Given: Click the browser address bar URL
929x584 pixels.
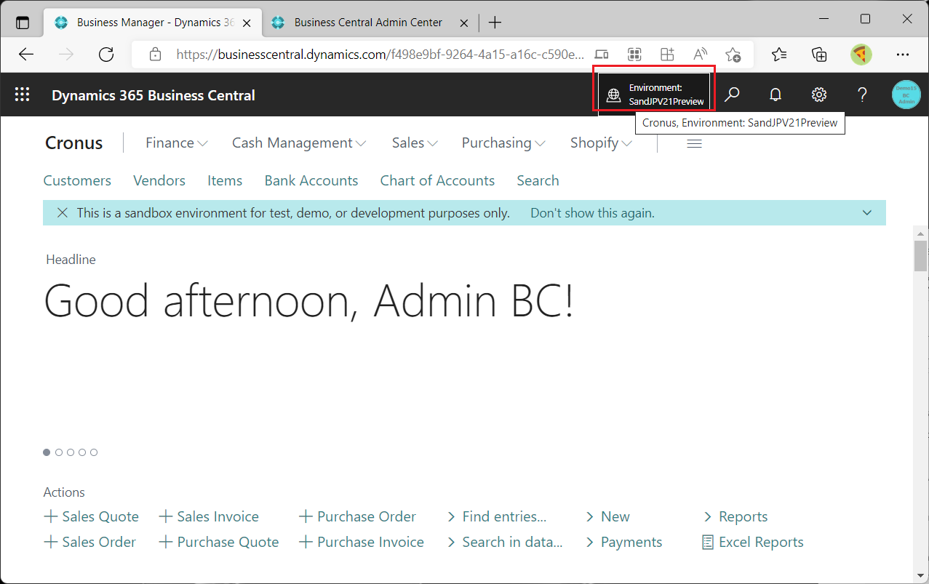Looking at the screenshot, I should click(x=380, y=55).
